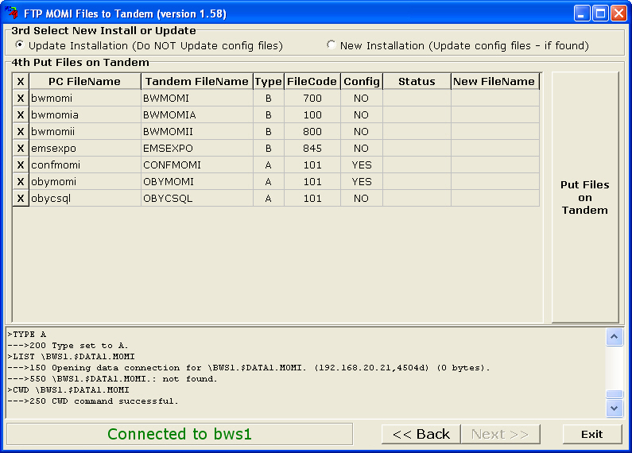Viewport: 632px width, 453px height.
Task: Maximize the FTP MOMI window
Action: tap(601, 14)
